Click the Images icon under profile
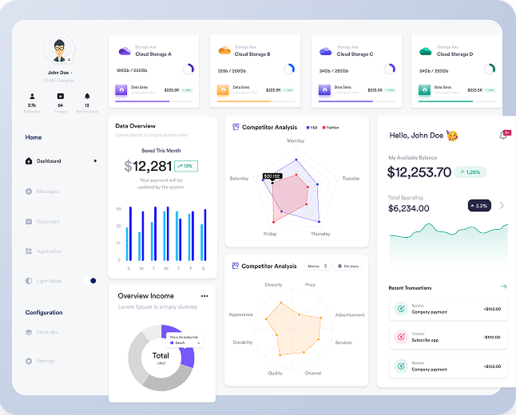 [60, 96]
